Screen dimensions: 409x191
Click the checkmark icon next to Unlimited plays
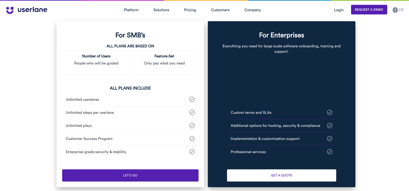(192, 126)
